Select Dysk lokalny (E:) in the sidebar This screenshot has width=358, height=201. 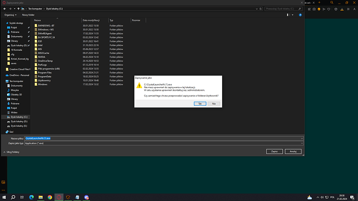click(19, 126)
